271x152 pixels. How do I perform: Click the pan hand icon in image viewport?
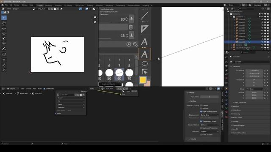point(95,22)
